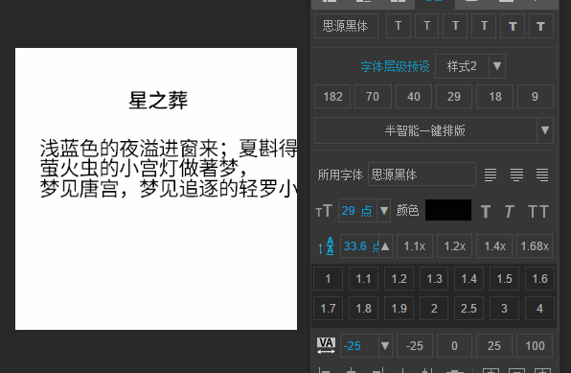Viewport: 571px width, 373px height.
Task: Click the 29 点 font size field
Action: click(357, 210)
